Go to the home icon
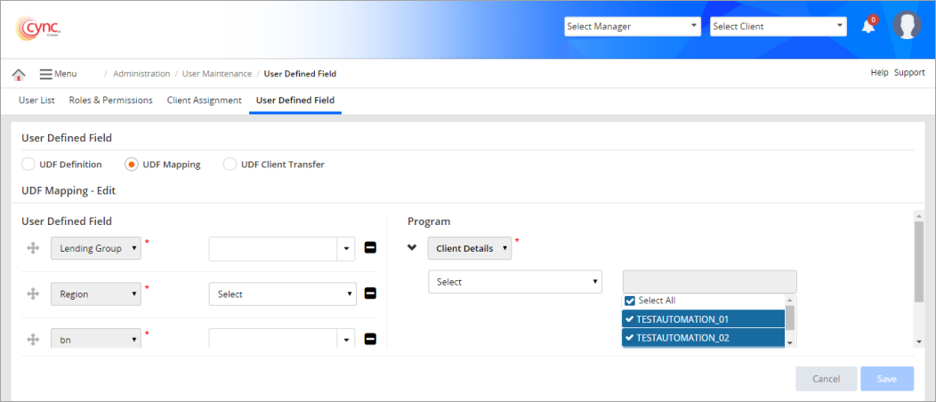The height and width of the screenshot is (402, 936). tap(19, 74)
